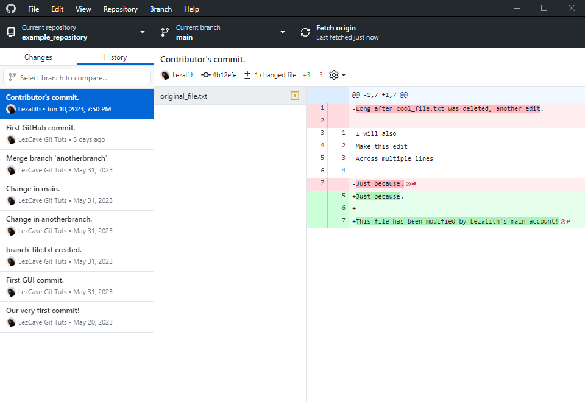Image resolution: width=585 pixels, height=402 pixels.
Task: Select the 'Change in main.' history entry
Action: click(77, 196)
